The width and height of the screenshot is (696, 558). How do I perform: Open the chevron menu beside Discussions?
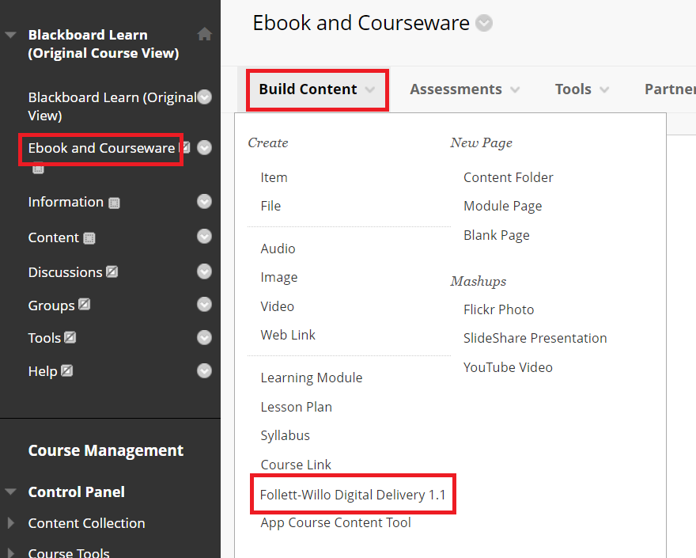point(204,271)
